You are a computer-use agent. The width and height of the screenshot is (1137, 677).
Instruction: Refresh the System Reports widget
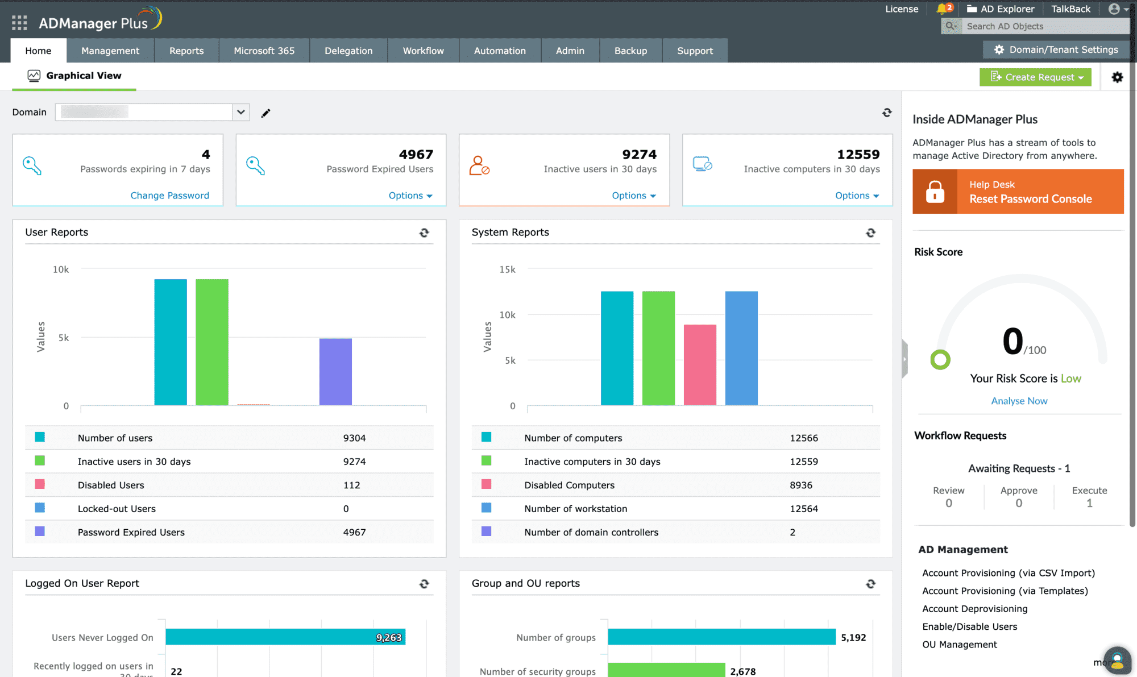pos(870,232)
